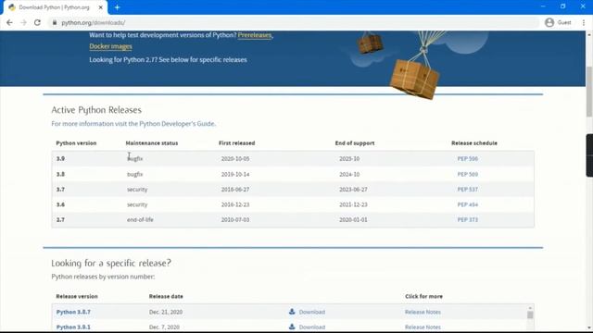Open Release Notes for Python 3.9.1
Viewport: 593px width, 333px height.
click(423, 327)
